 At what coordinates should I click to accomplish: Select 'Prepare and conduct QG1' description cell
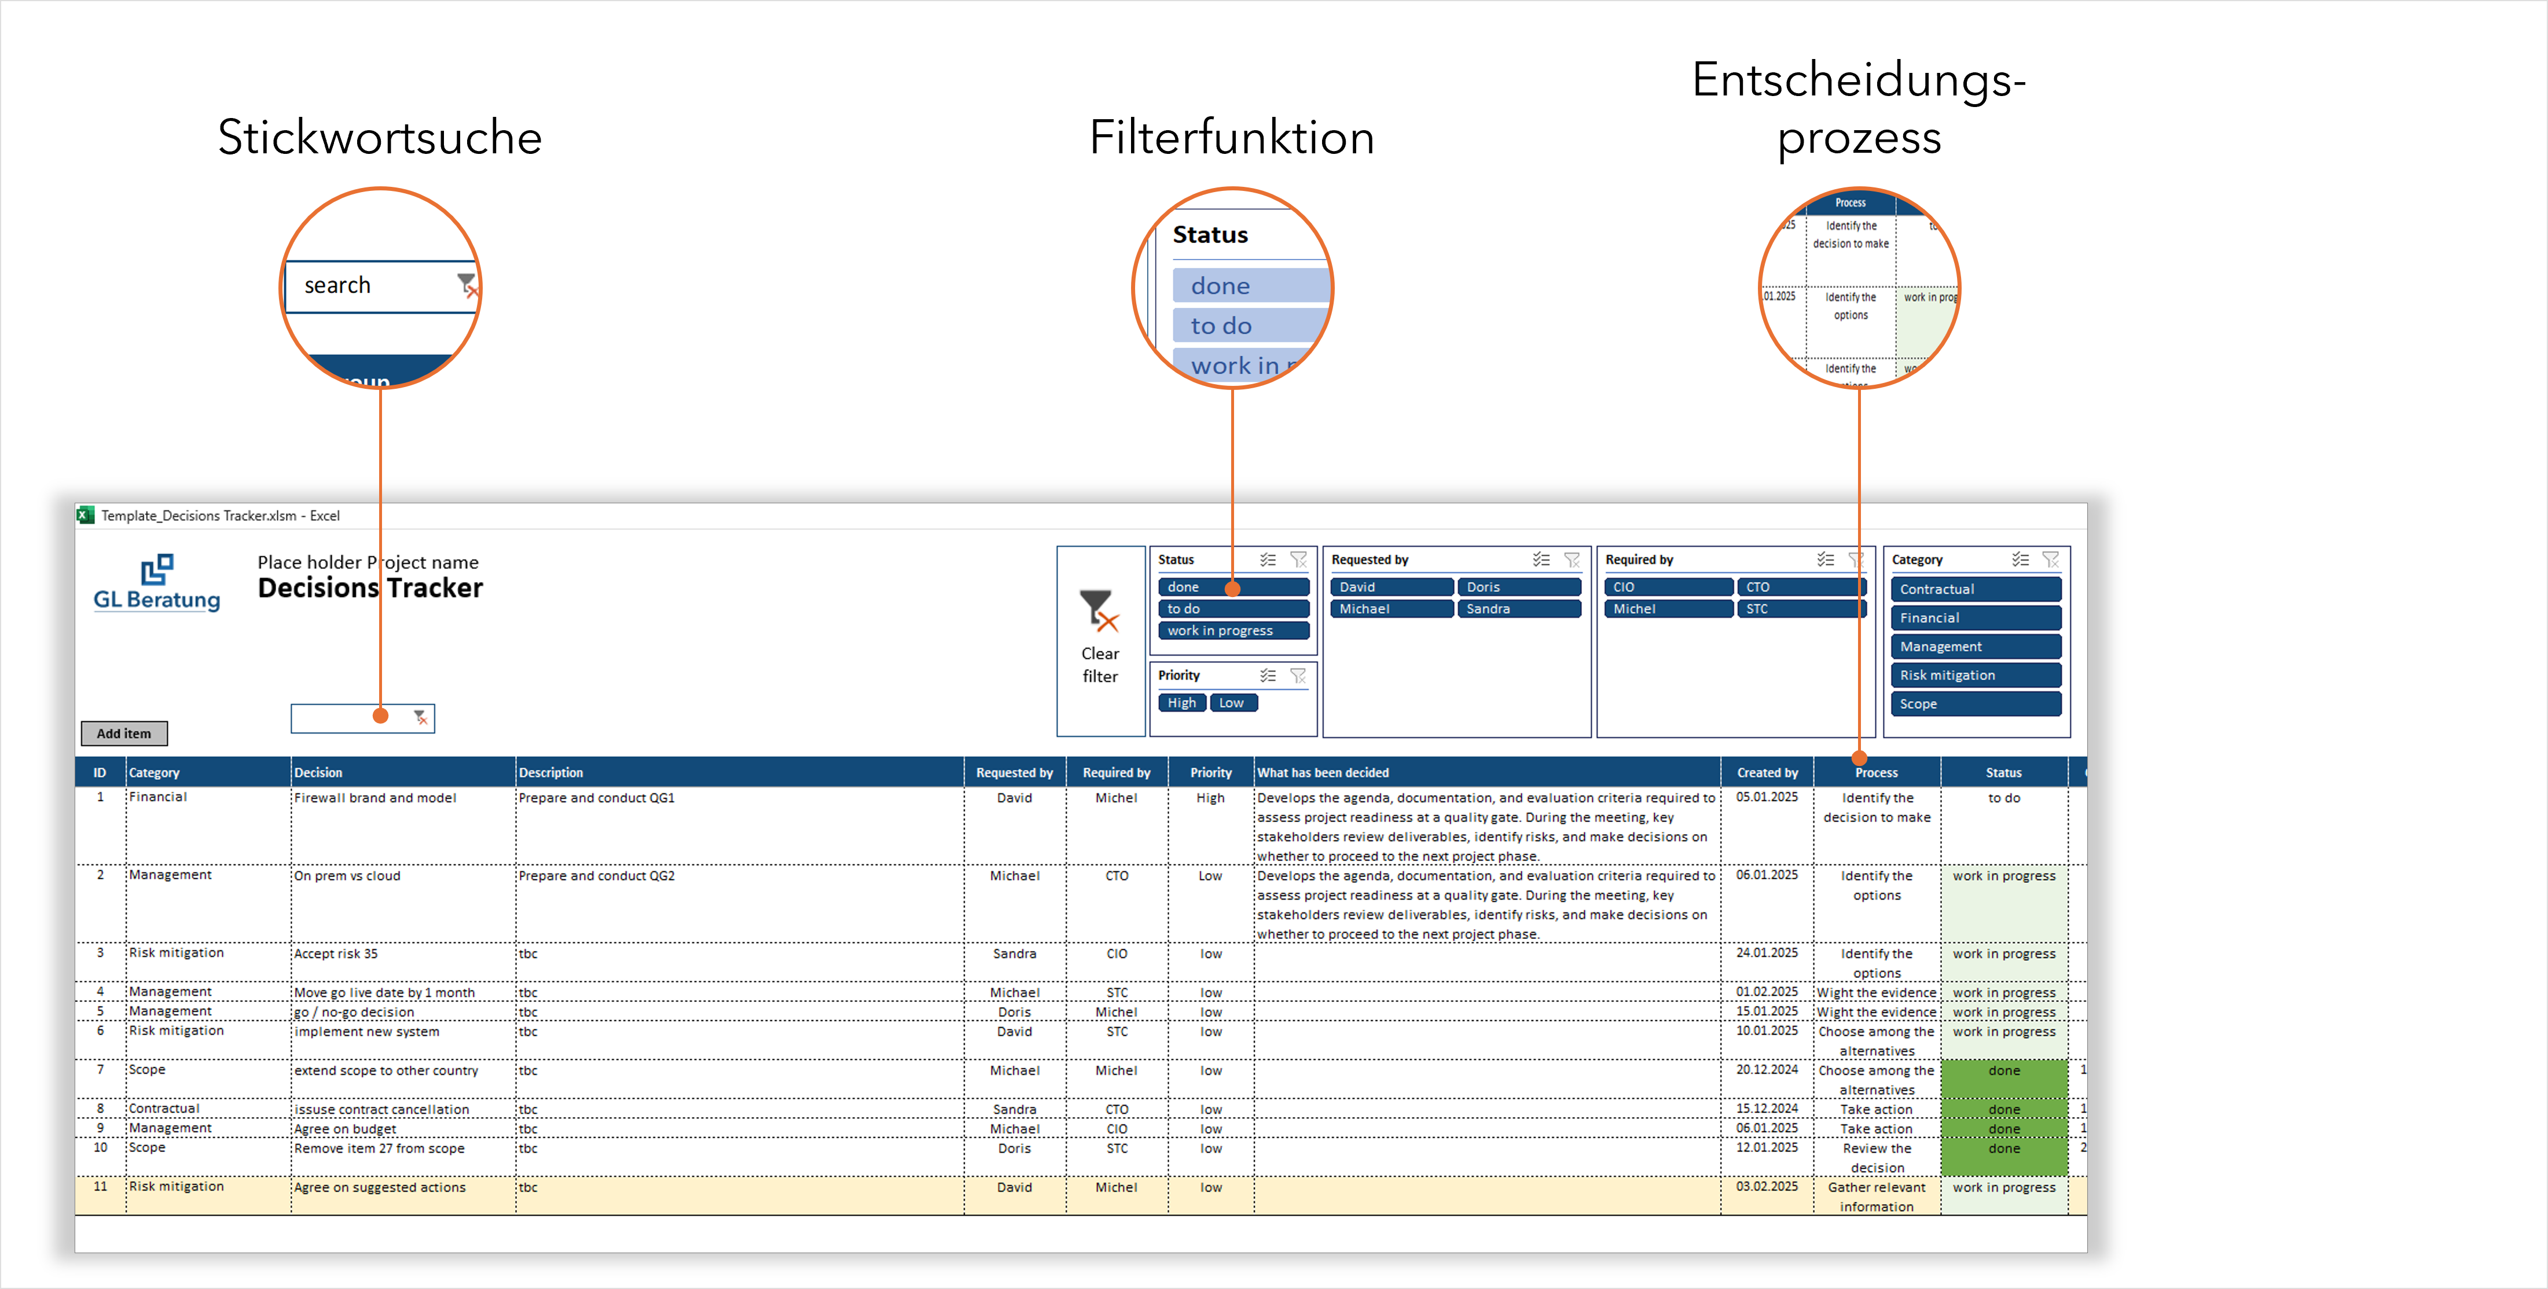tap(740, 826)
